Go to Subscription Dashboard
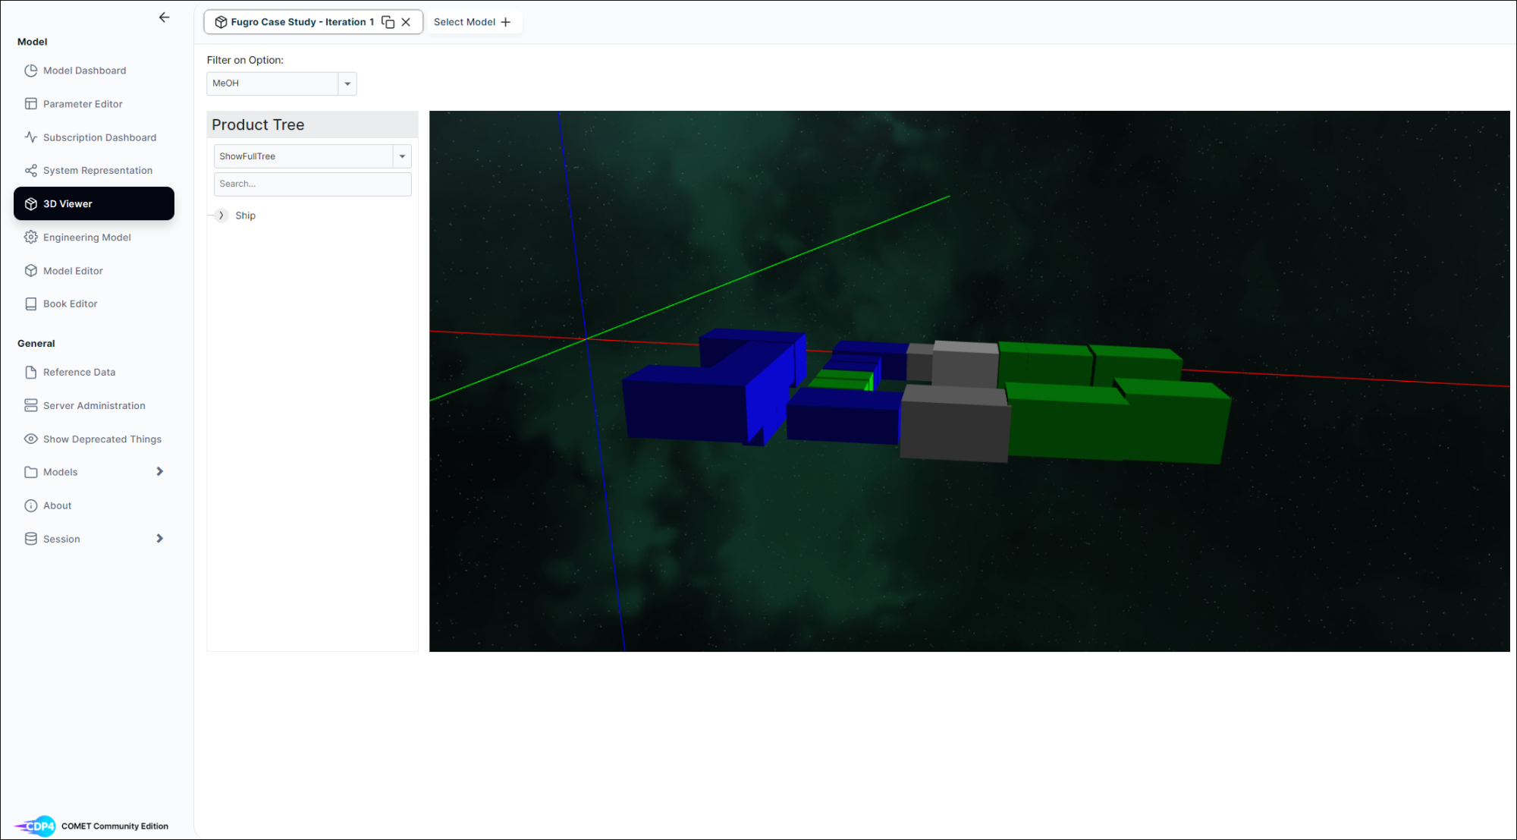Image resolution: width=1517 pixels, height=840 pixels. point(99,137)
